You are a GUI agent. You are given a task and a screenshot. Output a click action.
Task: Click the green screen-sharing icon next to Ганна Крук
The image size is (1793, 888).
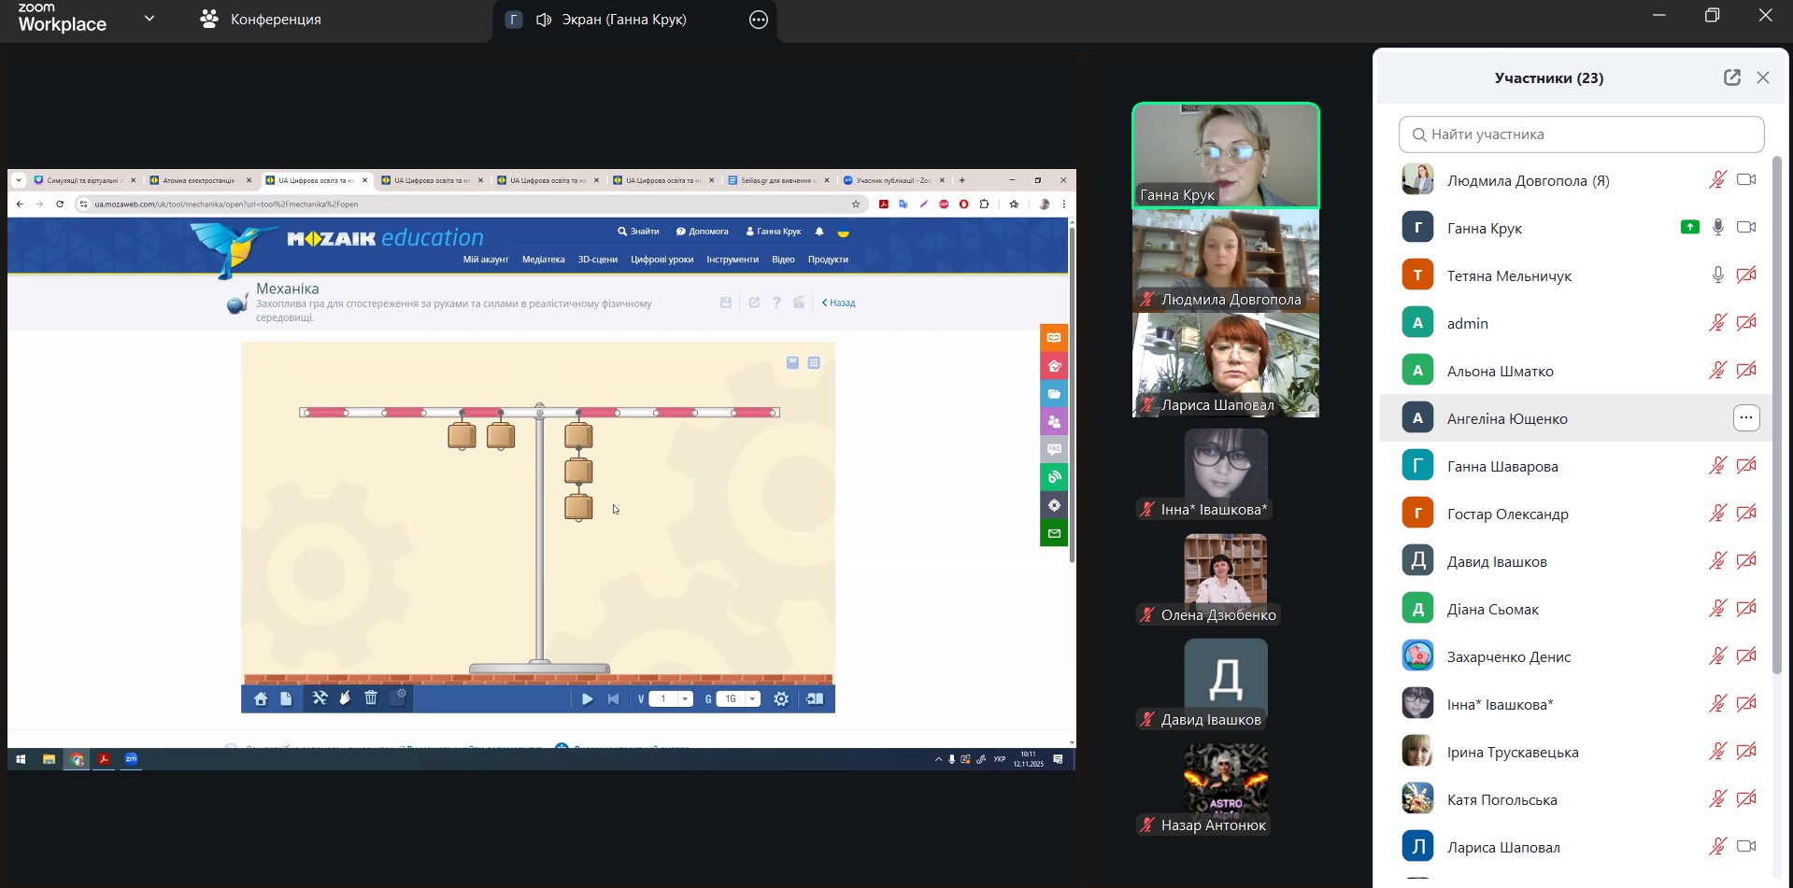1689,227
